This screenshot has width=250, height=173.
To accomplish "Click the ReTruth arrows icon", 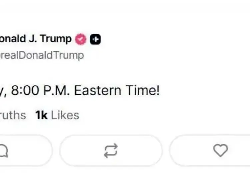I will coord(111,151).
